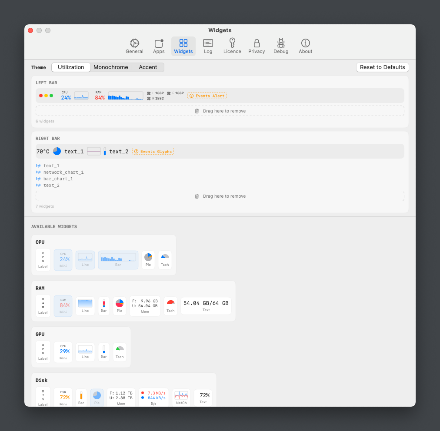Select CPU line chart in Left Bar
440x431 pixels.
tap(81, 96)
